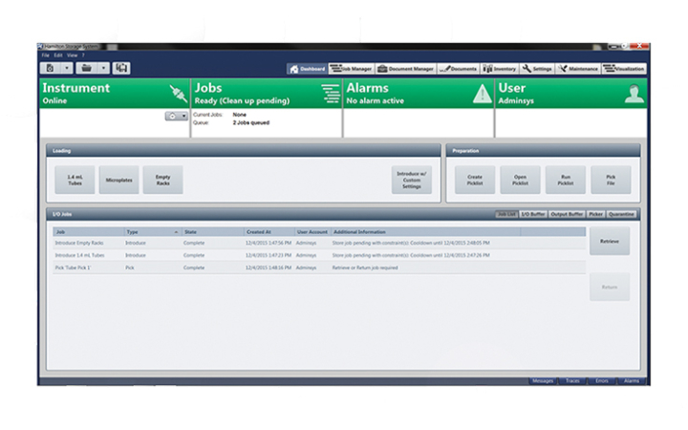The width and height of the screenshot is (688, 430).
Task: Open the small dropdown under Instrument panel
Action: tap(177, 117)
